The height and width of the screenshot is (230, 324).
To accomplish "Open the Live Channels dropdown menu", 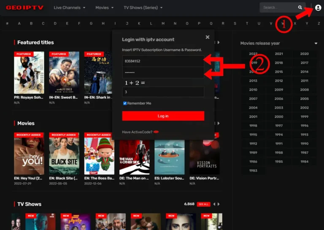I will 70,8.
